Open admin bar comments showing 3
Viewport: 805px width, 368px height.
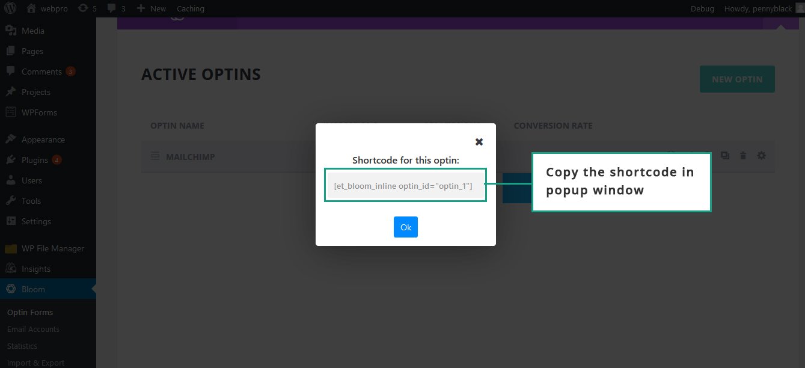coord(116,8)
